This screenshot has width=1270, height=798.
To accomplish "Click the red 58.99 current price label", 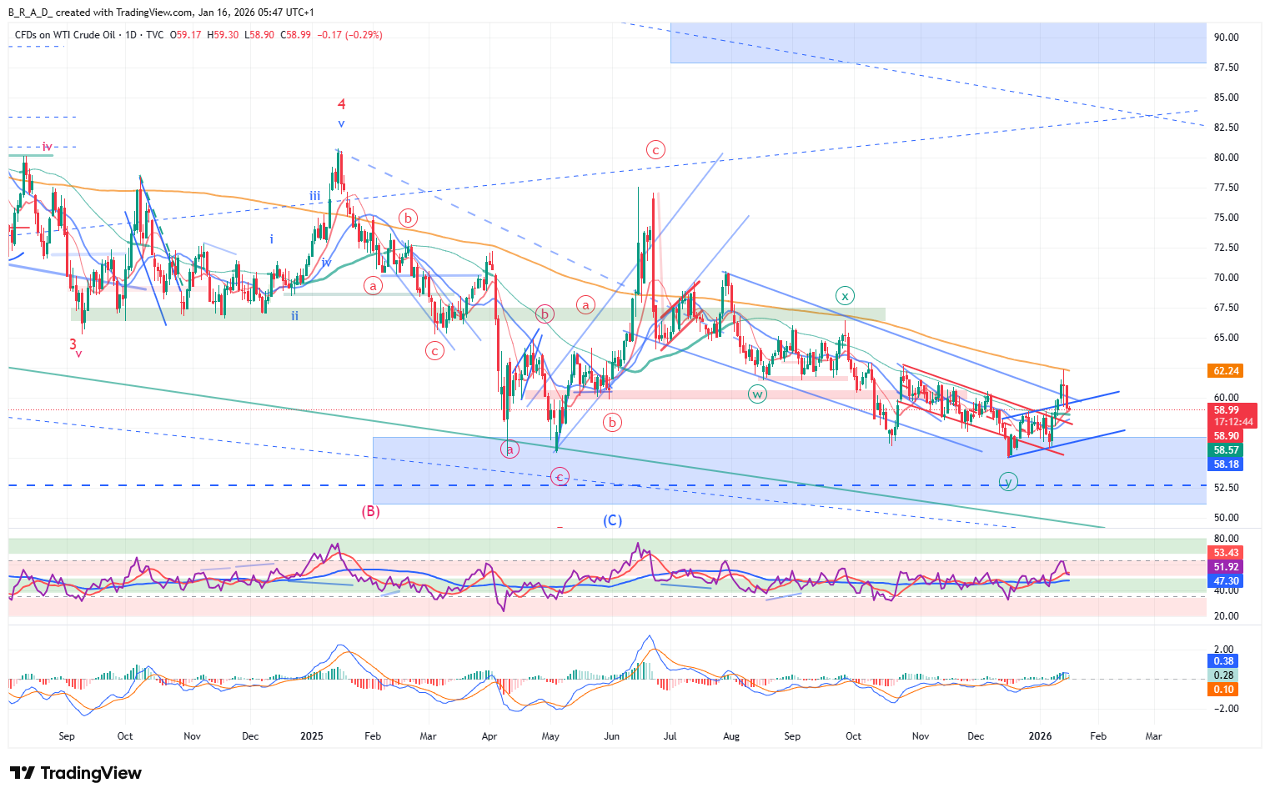I will [x=1226, y=410].
